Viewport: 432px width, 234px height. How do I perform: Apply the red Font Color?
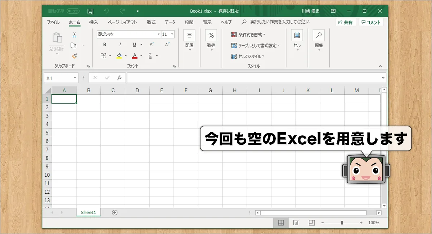(135, 56)
